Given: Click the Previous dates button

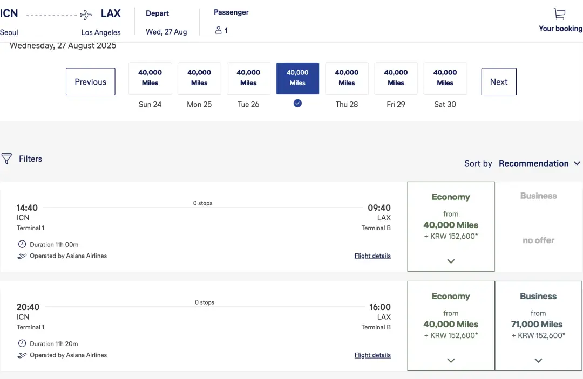Looking at the screenshot, I should tap(91, 82).
